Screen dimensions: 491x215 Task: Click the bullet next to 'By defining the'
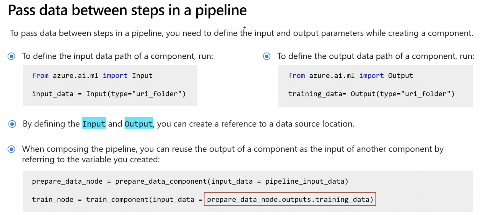[x=12, y=124]
